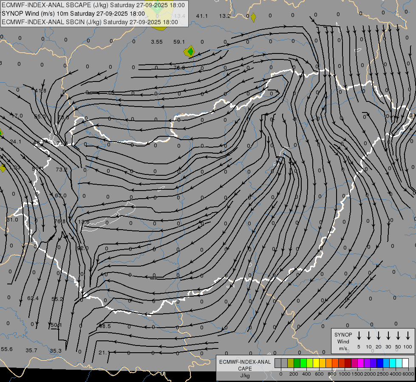Screen dimensions: 416x382
Task: Click the 100 m/s wind legend arrow
Action: point(408,336)
